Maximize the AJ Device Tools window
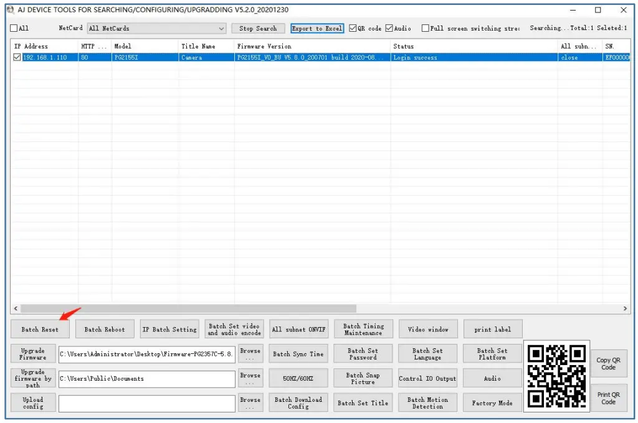This screenshot has width=638, height=423. [598, 10]
